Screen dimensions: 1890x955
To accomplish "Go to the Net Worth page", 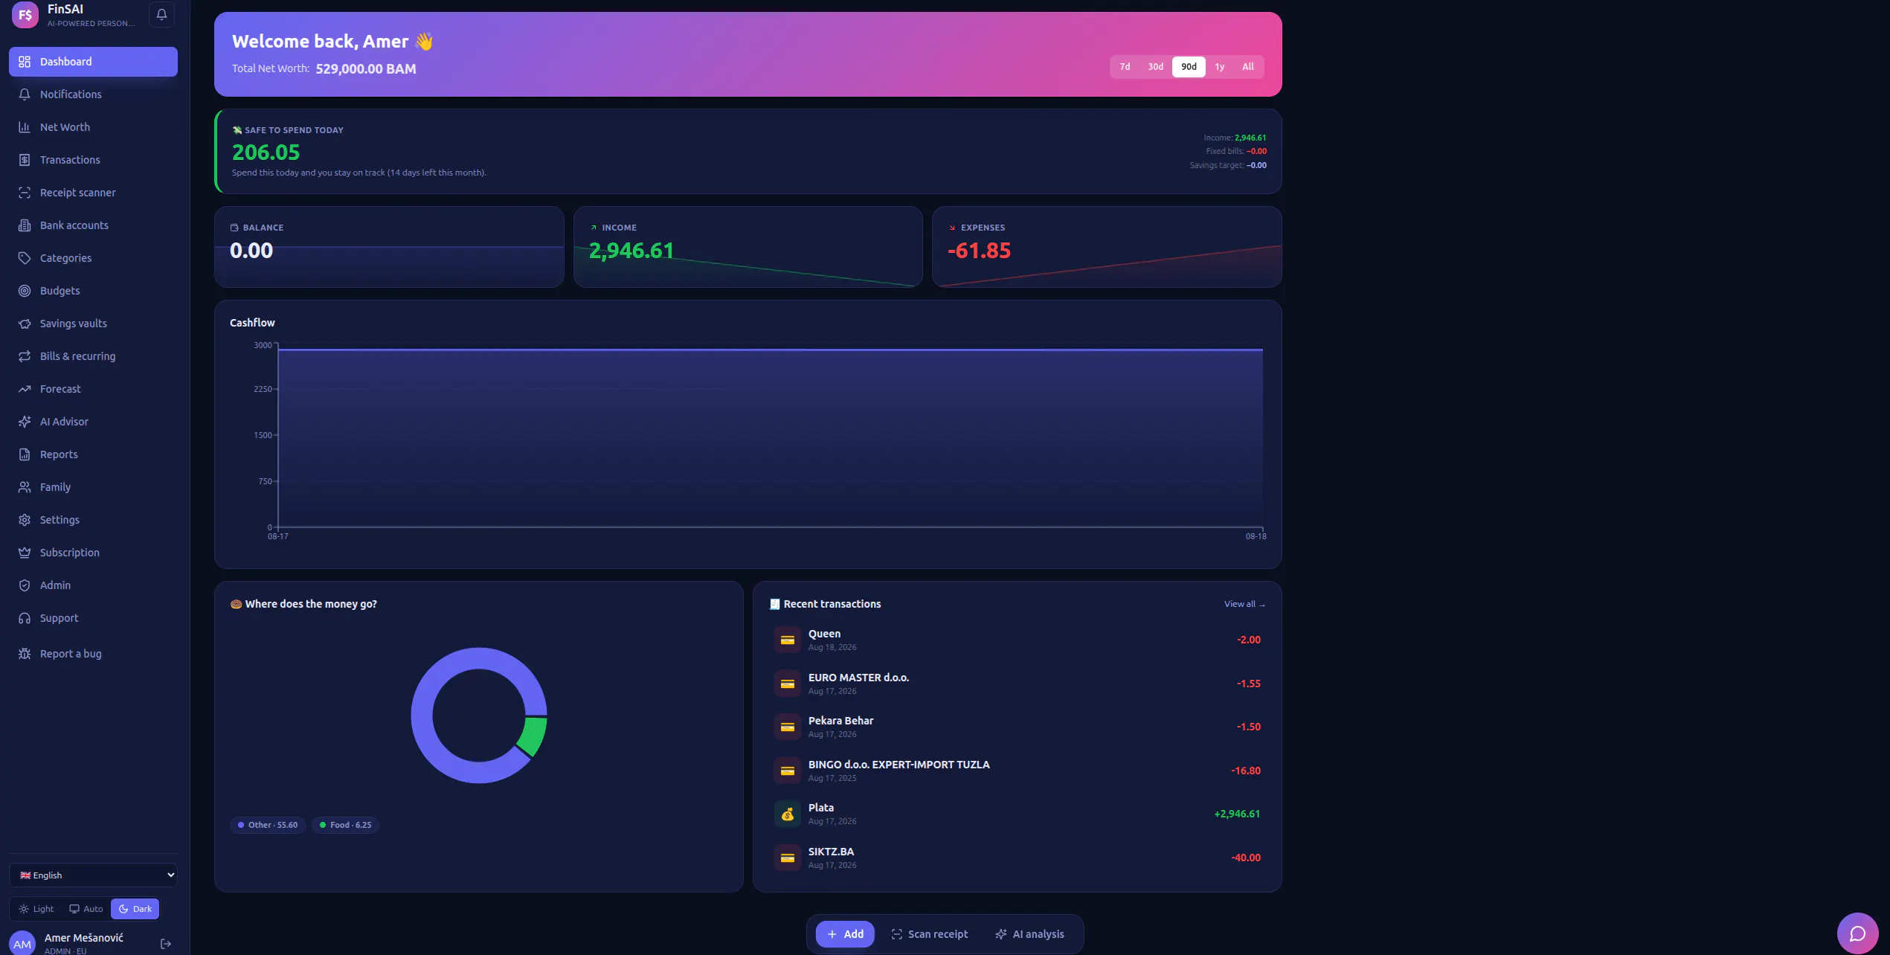I will point(93,127).
